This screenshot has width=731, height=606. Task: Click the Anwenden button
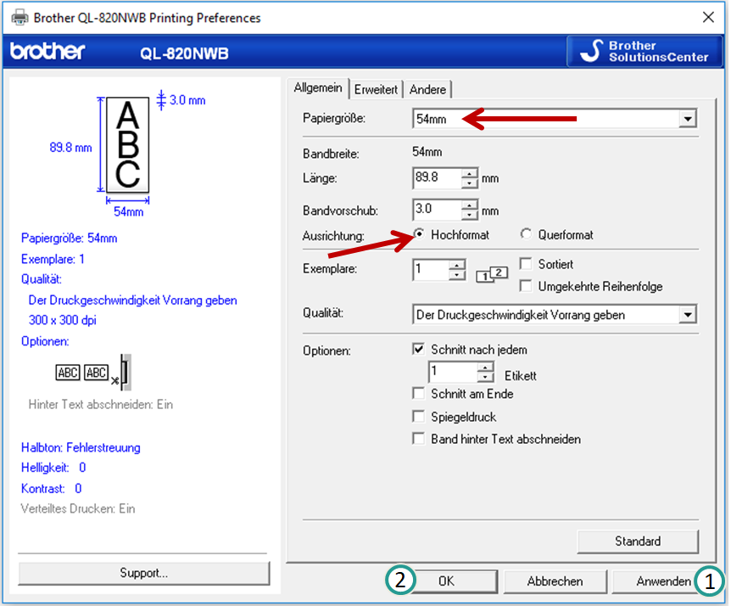coord(663,581)
